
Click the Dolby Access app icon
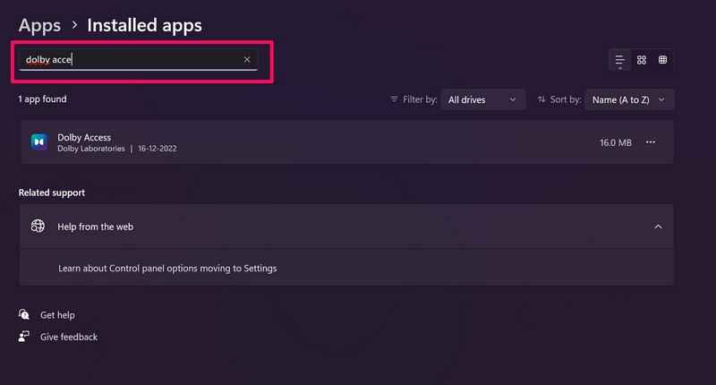point(38,142)
